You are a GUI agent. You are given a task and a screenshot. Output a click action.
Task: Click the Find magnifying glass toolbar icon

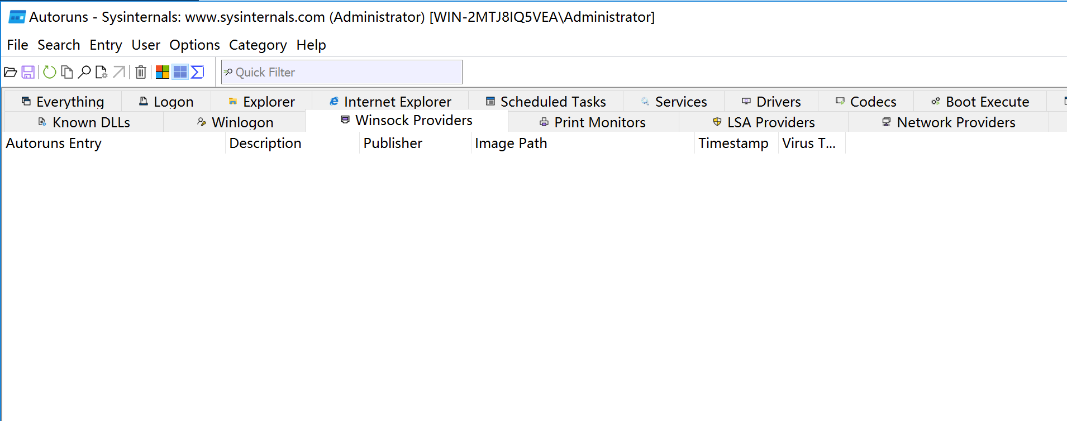[x=84, y=72]
